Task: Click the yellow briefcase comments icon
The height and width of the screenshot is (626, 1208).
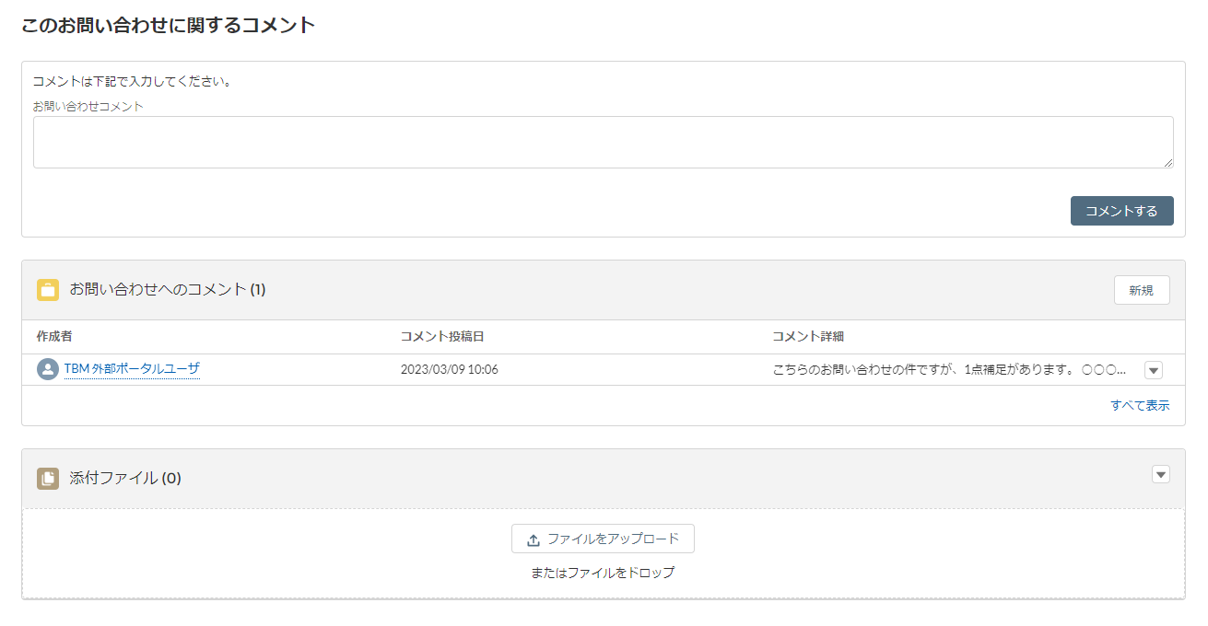Action: pyautogui.click(x=48, y=290)
